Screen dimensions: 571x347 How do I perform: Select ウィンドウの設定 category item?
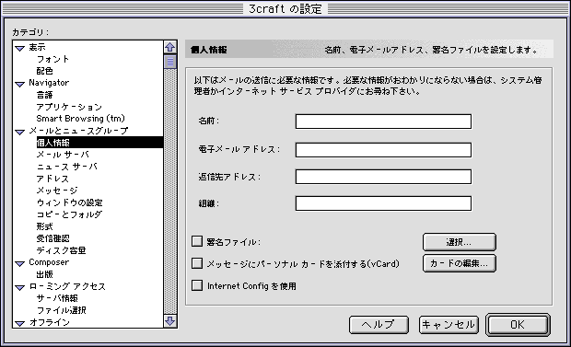(x=70, y=202)
